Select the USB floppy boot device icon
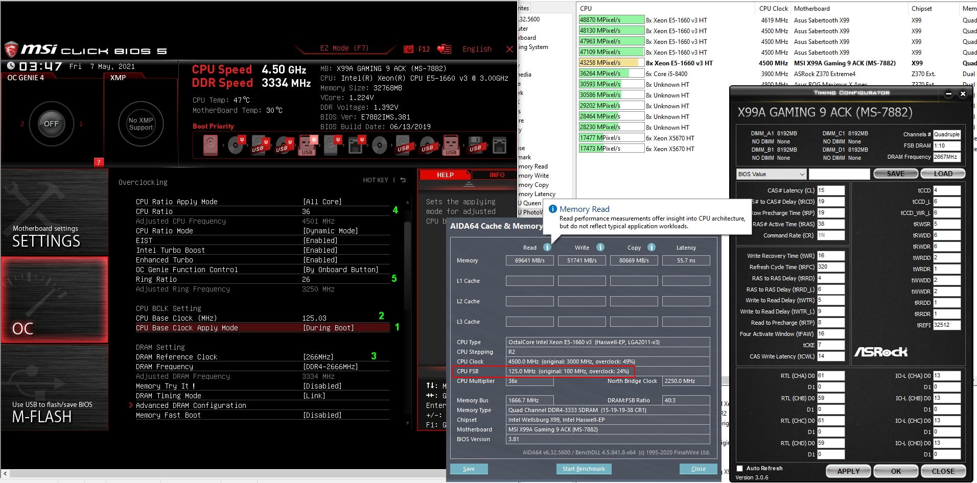 click(x=475, y=145)
